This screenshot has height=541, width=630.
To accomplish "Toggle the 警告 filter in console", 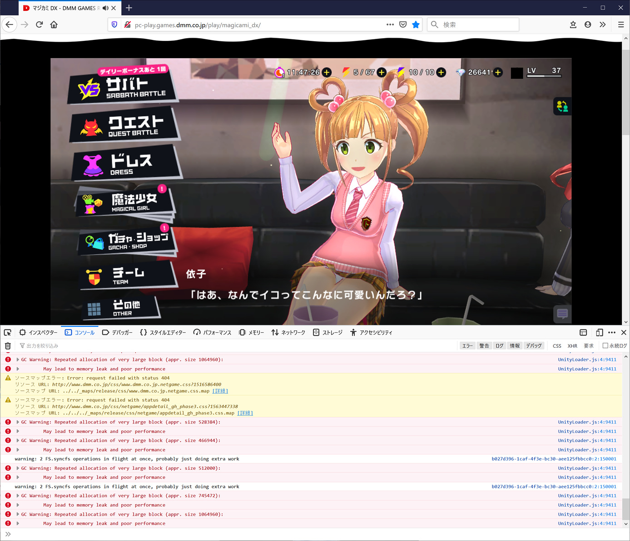I will [x=484, y=346].
